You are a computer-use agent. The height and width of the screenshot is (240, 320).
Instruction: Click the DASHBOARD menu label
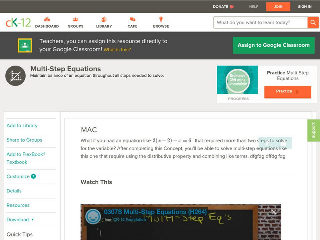47,26
